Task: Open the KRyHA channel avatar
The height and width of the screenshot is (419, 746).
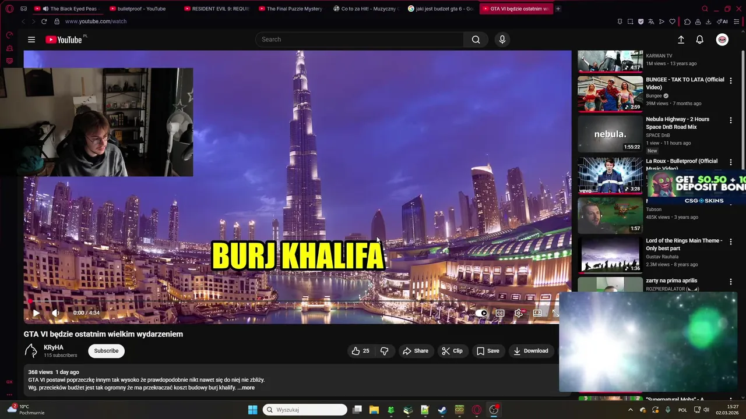Action: point(31,351)
